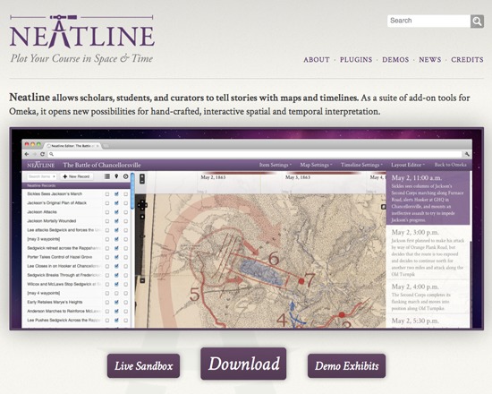
Task: Open the News section
Action: pos(430,60)
